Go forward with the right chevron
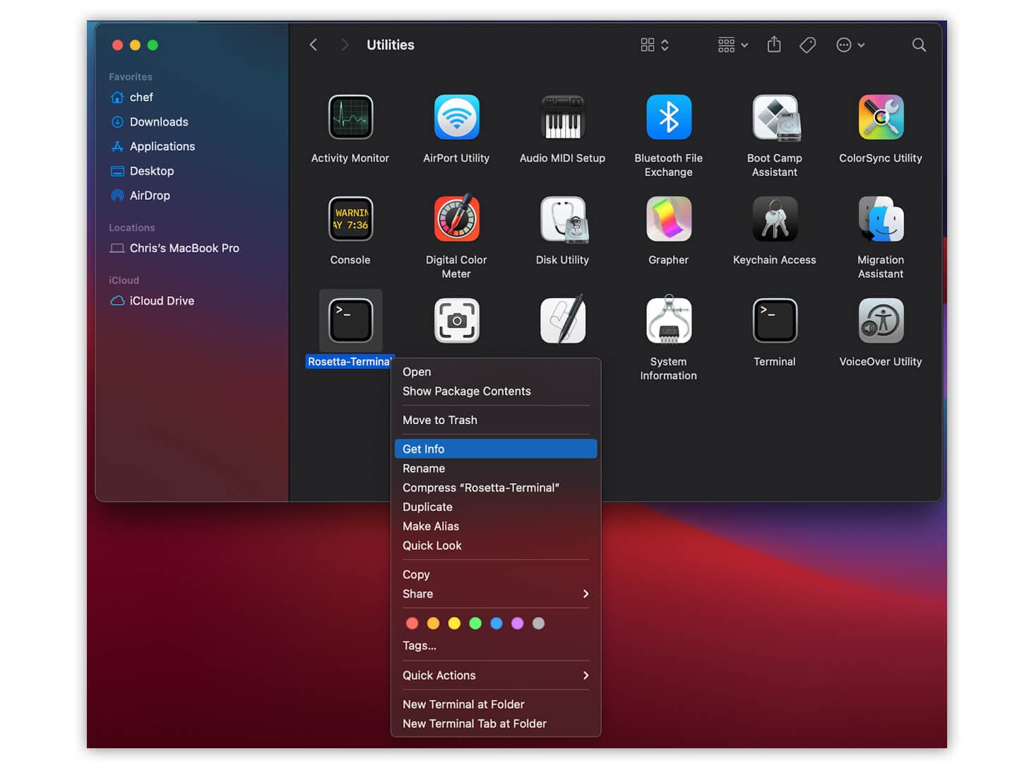Image resolution: width=1034 pixels, height=768 pixels. pyautogui.click(x=345, y=45)
